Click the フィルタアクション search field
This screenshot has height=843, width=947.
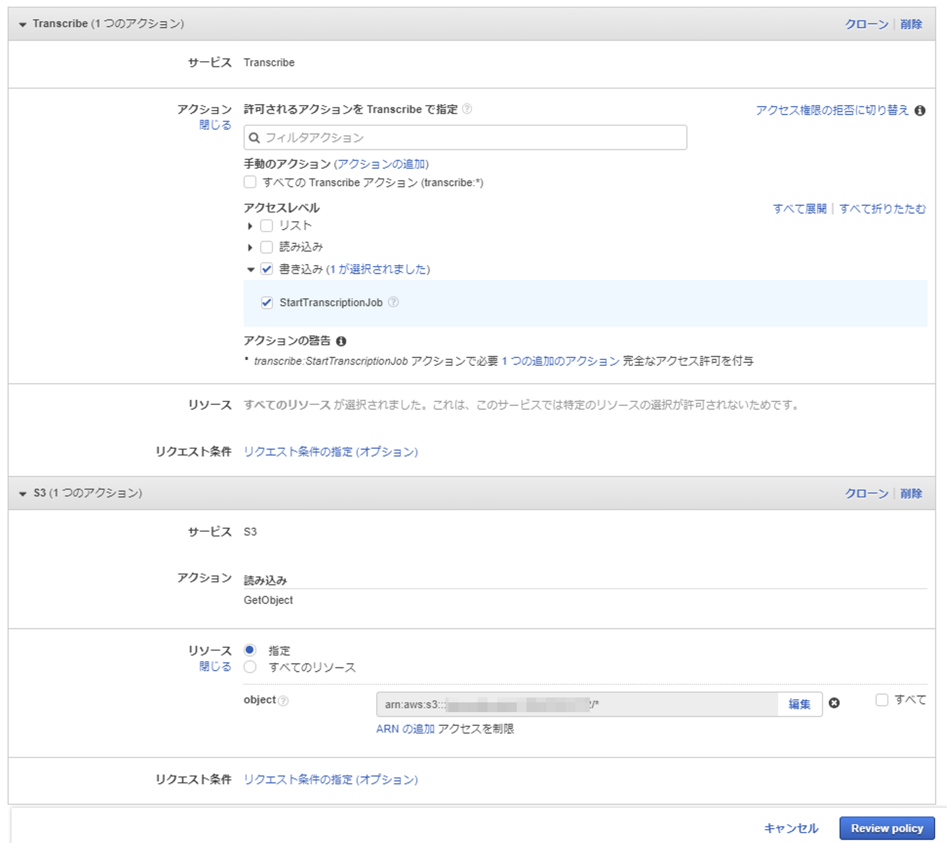click(x=473, y=138)
